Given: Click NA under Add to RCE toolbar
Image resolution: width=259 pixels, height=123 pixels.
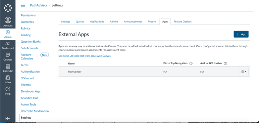Looking at the screenshot, I should tap(202, 72).
